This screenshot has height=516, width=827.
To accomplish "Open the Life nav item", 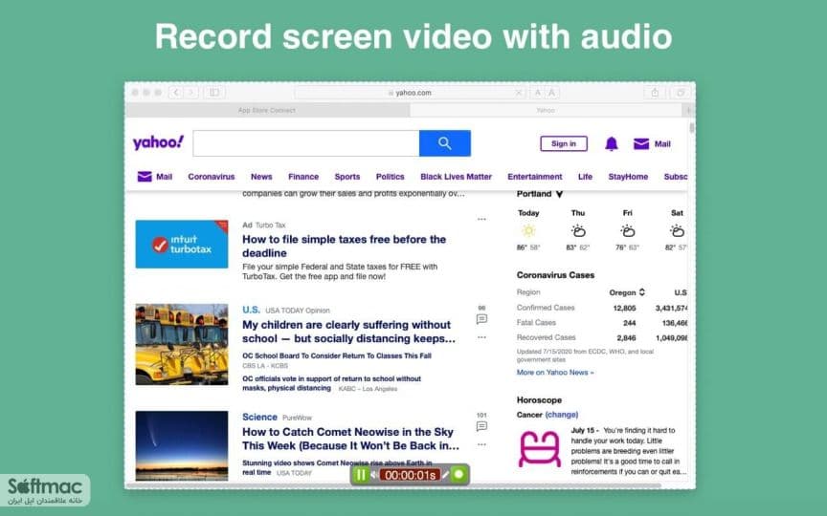I will click(x=585, y=177).
